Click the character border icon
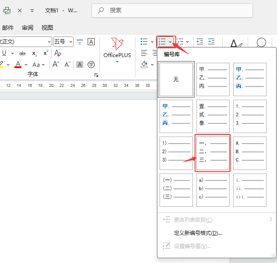Viewport: 277px width, 263px height. [x=91, y=42]
